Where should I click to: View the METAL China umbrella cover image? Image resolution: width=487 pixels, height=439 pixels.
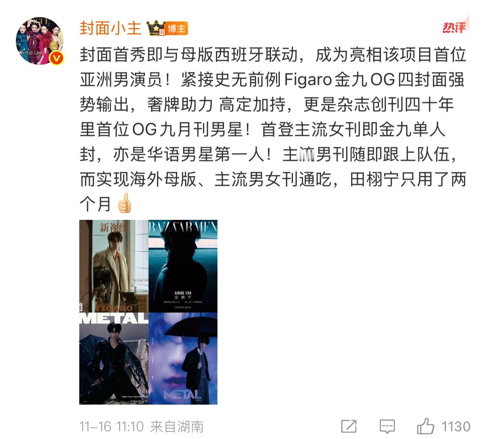click(x=183, y=359)
